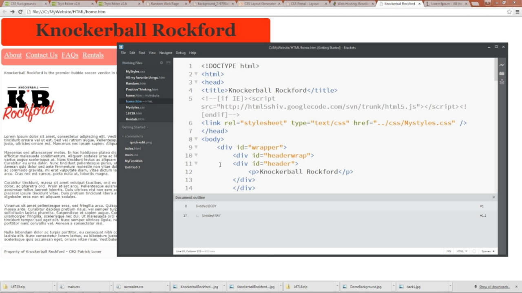Image resolution: width=522 pixels, height=293 pixels.
Task: Click the browser Forward arrow
Action: (x=12, y=12)
